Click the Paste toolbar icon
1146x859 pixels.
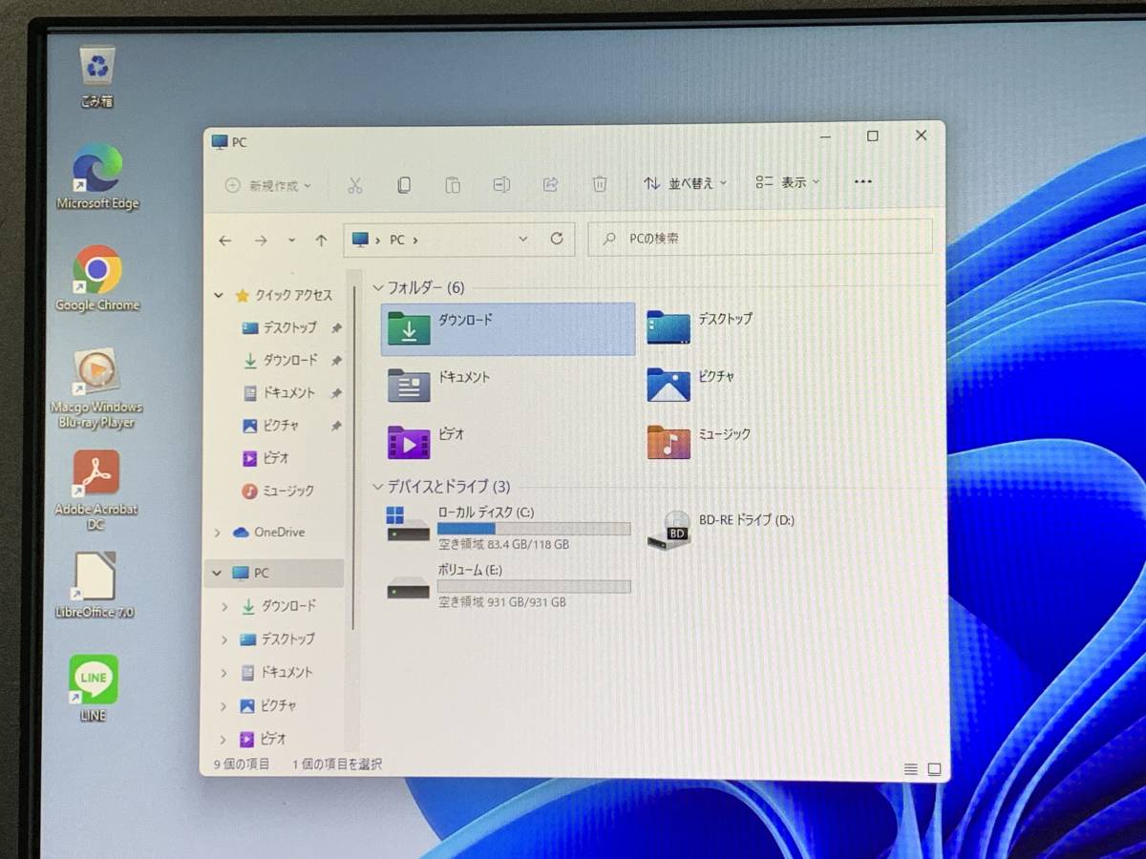tap(453, 185)
